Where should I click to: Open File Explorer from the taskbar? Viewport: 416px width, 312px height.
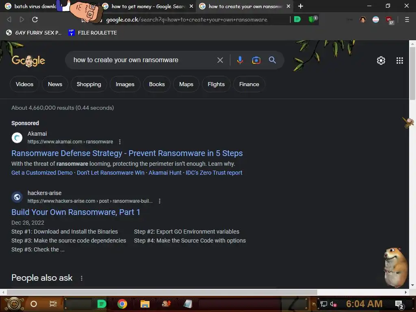pos(145,304)
